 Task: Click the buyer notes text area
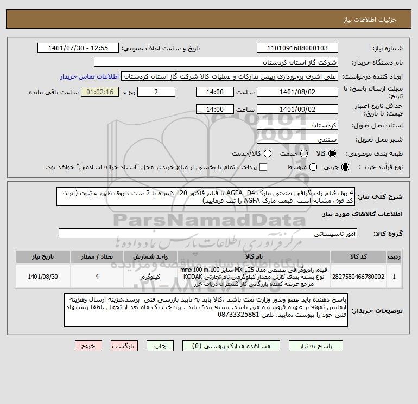(x=206, y=310)
